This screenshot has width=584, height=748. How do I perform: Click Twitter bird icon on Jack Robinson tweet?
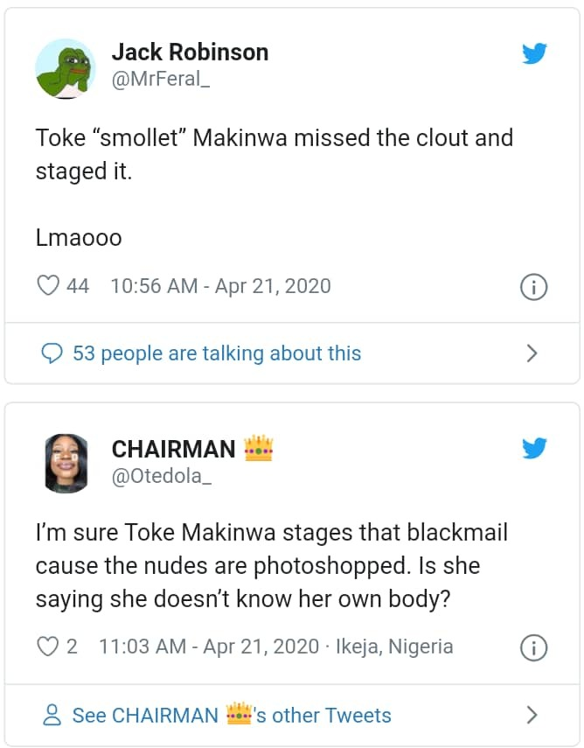tap(534, 54)
